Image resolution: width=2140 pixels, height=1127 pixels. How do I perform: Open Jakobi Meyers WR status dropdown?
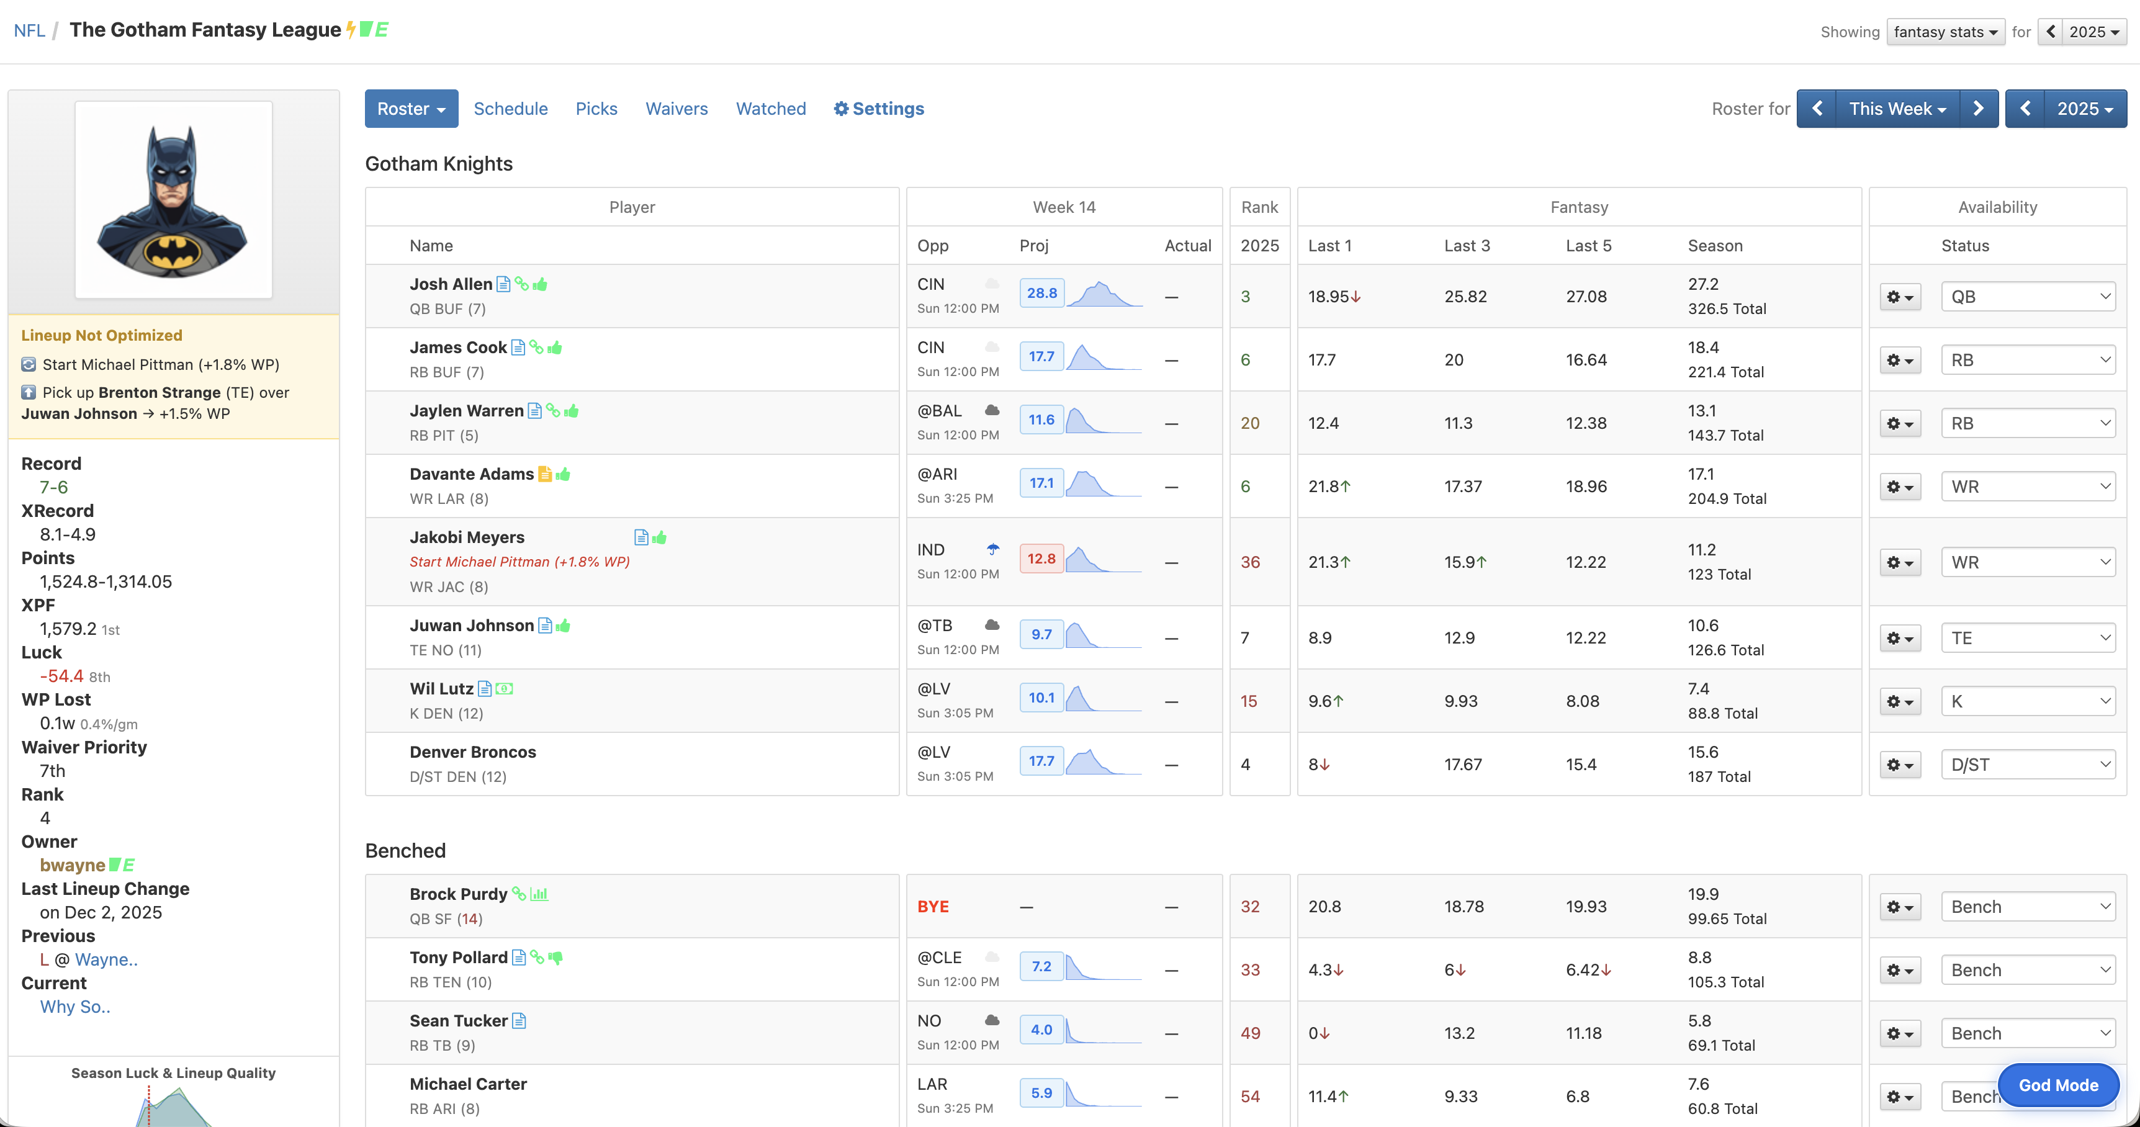pos(2028,562)
